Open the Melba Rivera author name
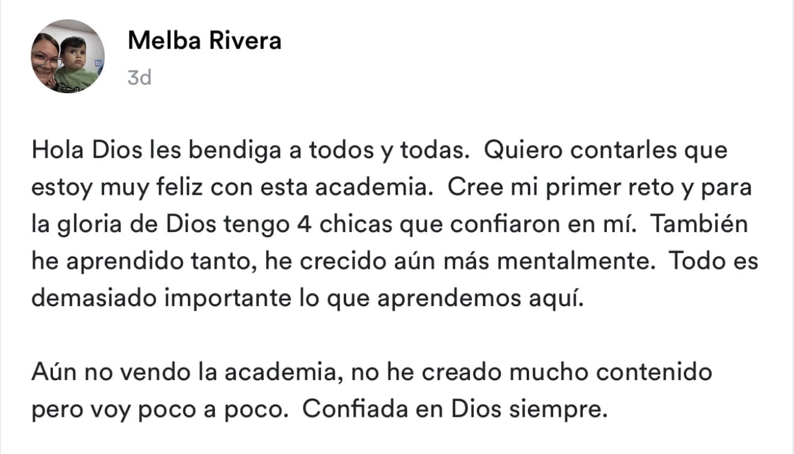794x454 pixels. pos(205,41)
